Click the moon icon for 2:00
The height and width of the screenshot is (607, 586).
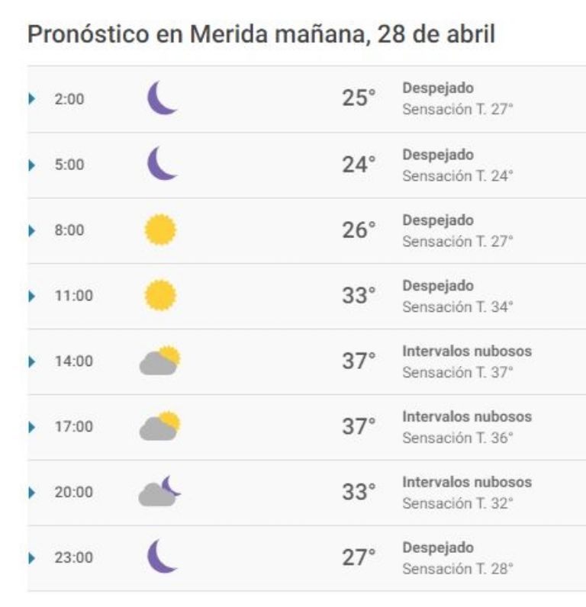click(163, 98)
